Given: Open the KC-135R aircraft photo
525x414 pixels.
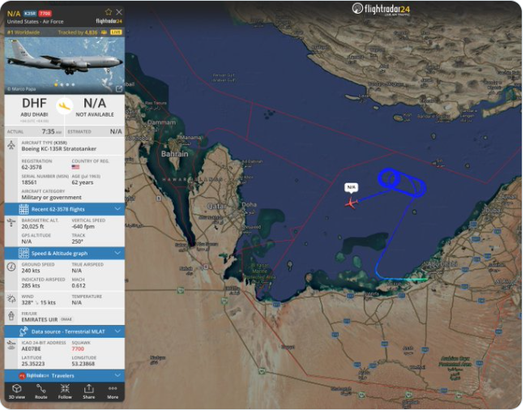Looking at the screenshot, I should [x=65, y=65].
